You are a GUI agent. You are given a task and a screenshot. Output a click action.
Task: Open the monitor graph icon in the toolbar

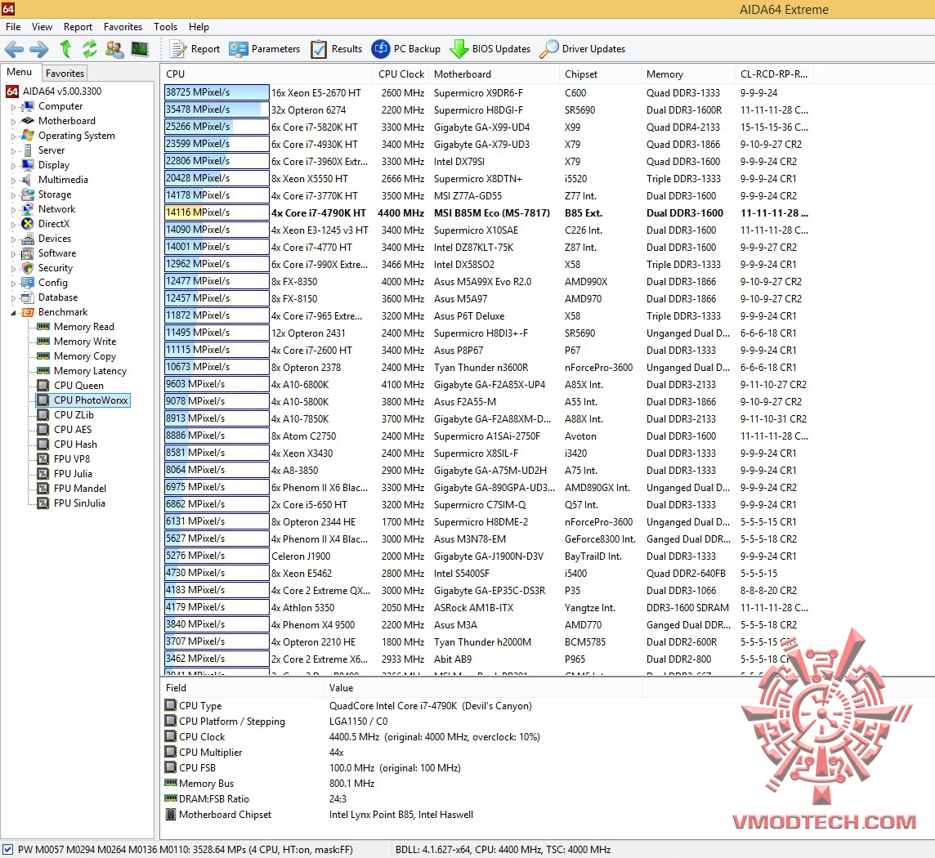[140, 49]
